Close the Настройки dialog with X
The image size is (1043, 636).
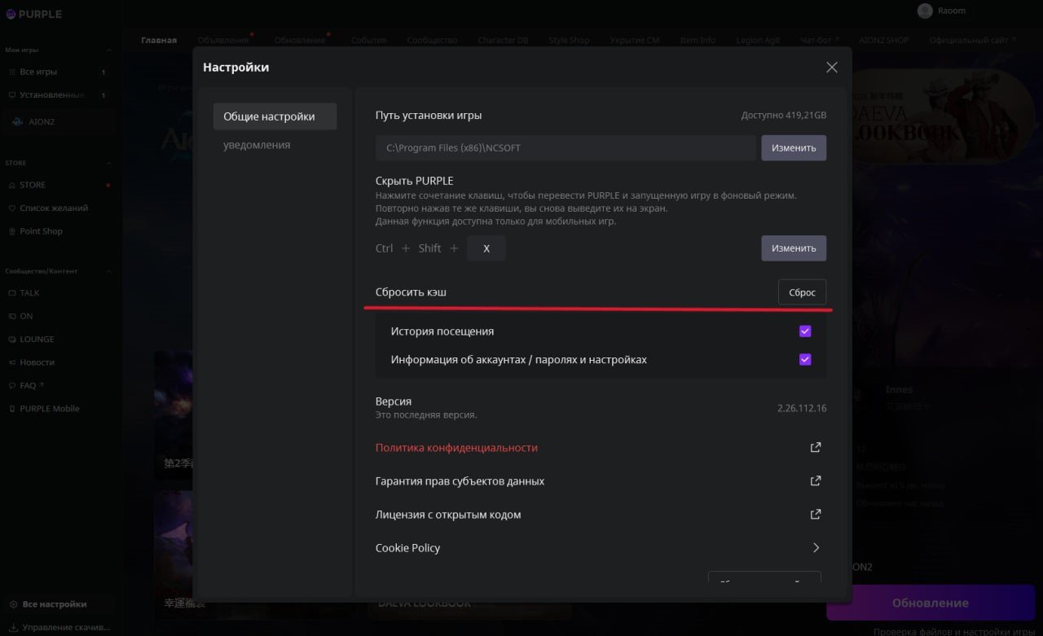831,68
